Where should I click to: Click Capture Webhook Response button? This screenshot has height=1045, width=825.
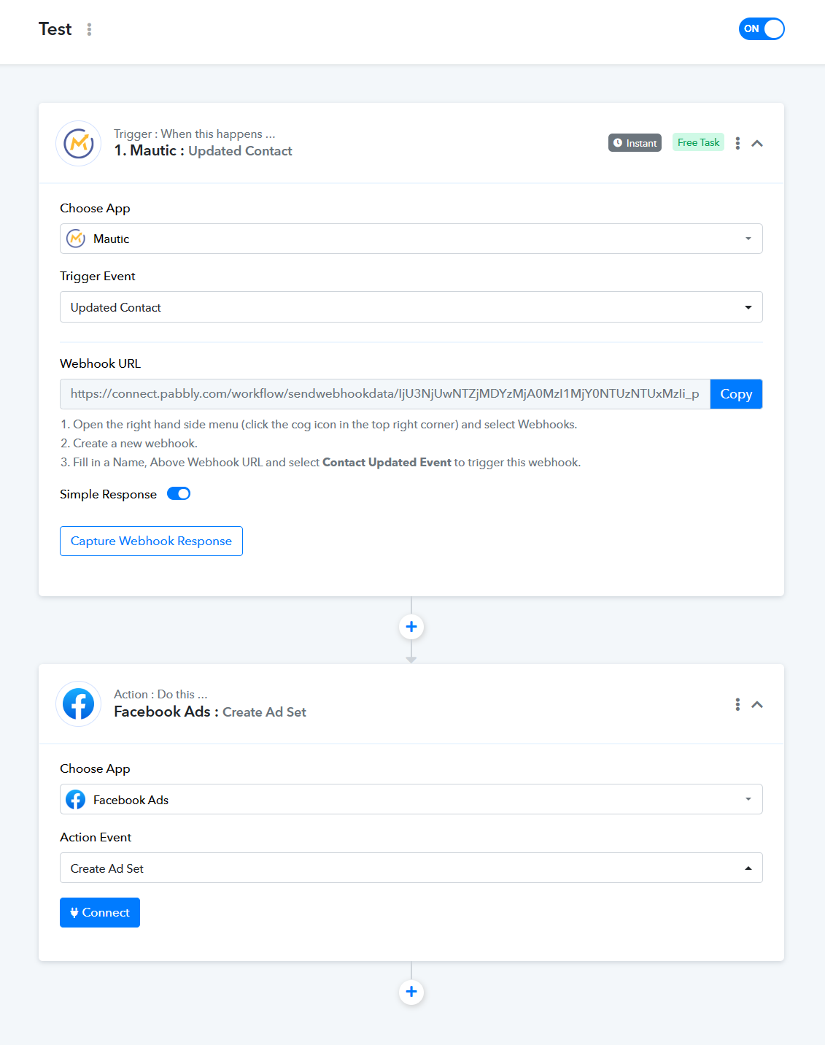pyautogui.click(x=151, y=541)
